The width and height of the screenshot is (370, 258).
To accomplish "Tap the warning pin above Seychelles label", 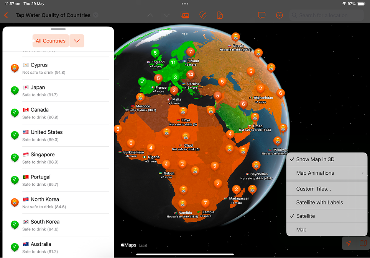I will coord(256,165).
